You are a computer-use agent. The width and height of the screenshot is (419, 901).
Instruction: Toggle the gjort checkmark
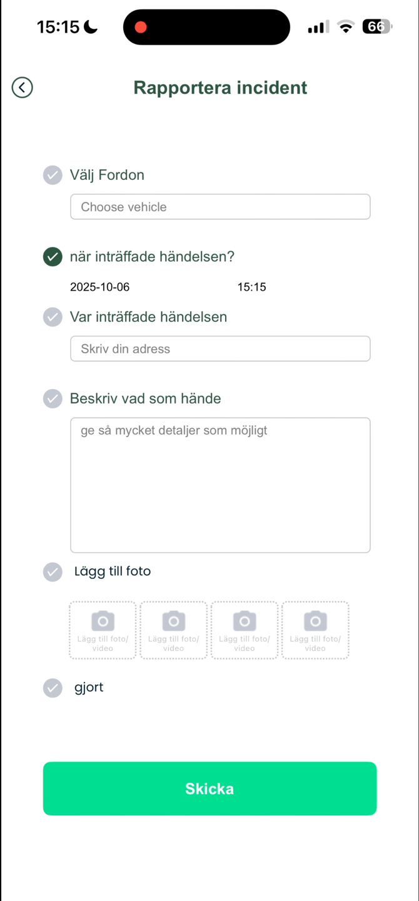coord(53,687)
